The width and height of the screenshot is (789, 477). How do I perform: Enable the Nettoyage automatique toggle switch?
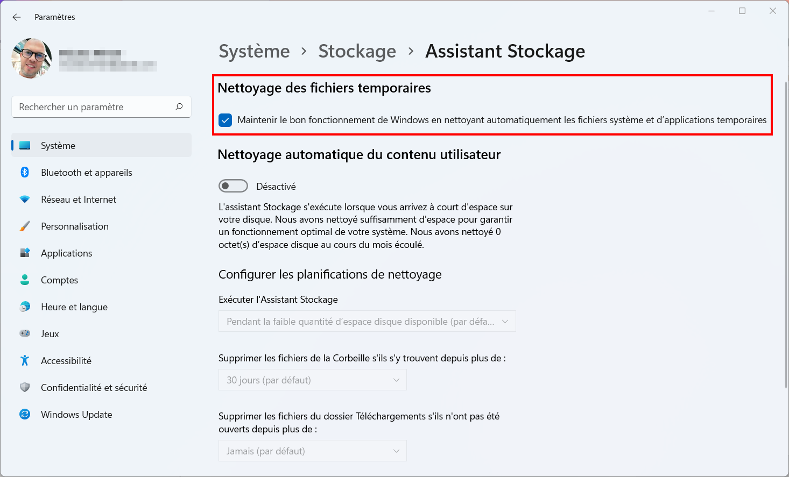click(233, 186)
